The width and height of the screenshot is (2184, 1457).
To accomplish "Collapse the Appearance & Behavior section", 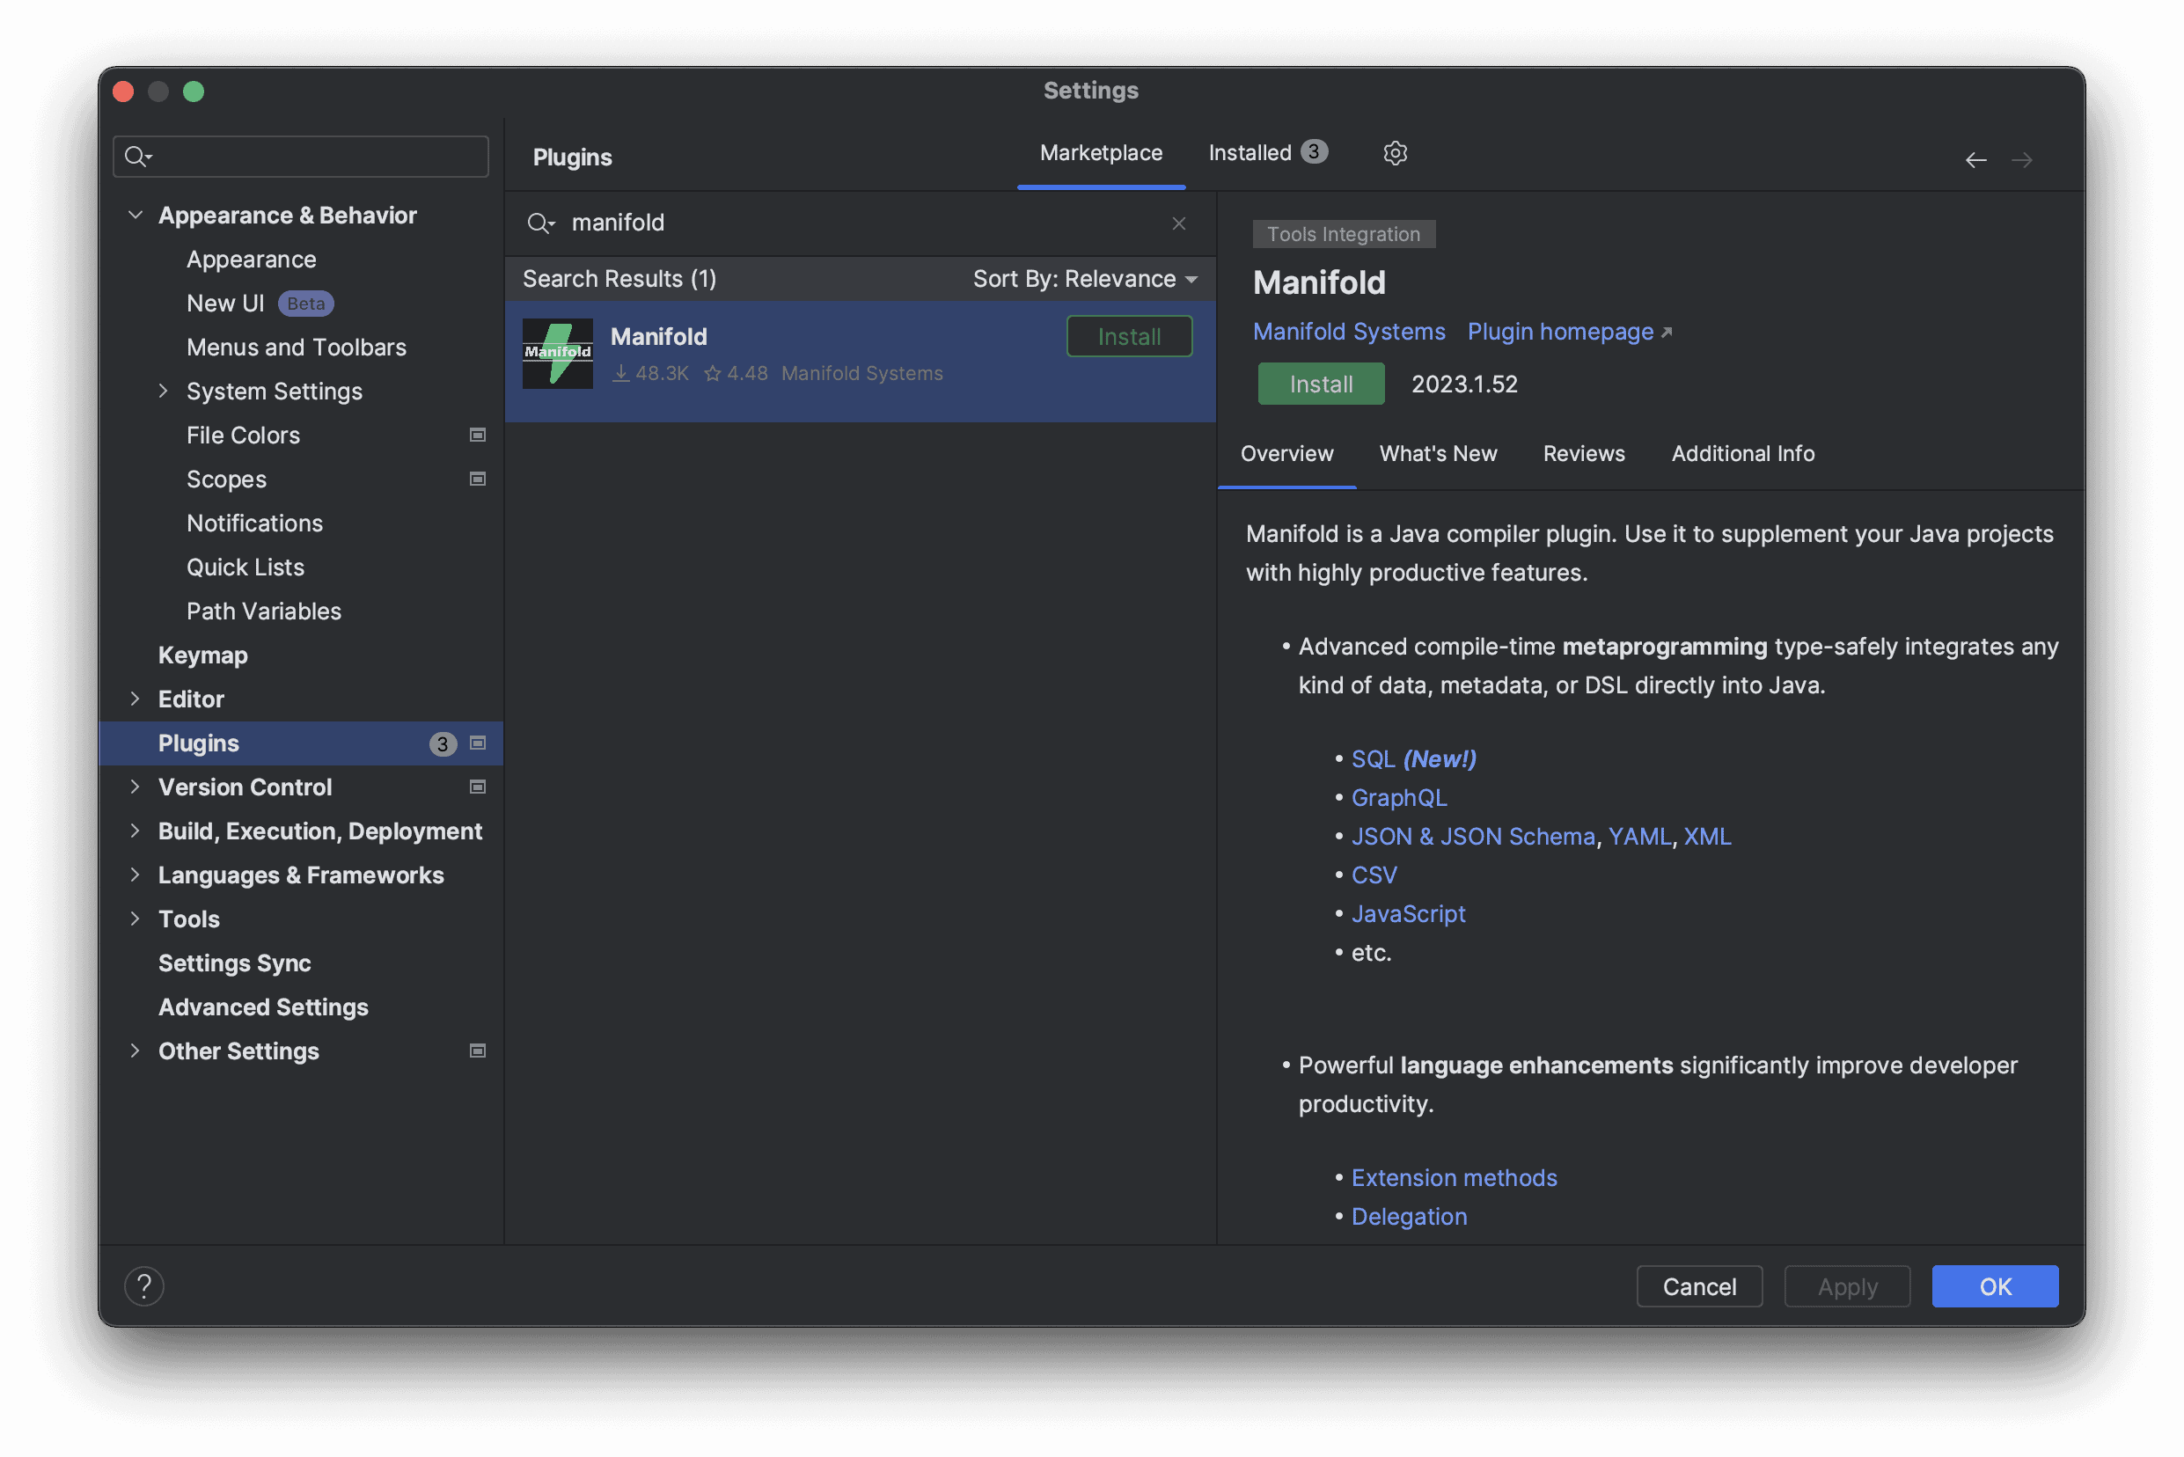I will point(136,215).
